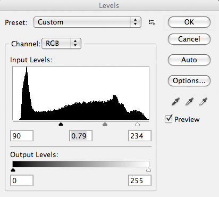Open the preset options menu icon
219x197 pixels.
pos(152,22)
